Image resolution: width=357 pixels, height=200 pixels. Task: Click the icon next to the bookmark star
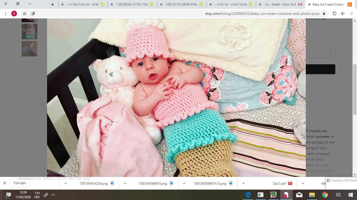pos(33,14)
